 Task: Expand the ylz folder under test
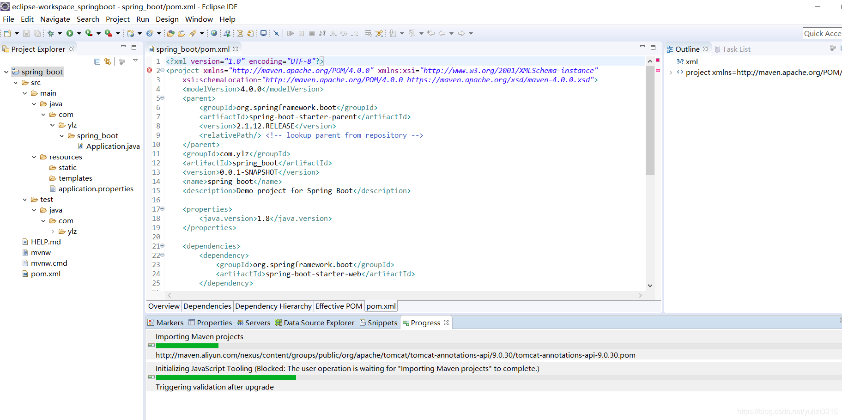52,231
